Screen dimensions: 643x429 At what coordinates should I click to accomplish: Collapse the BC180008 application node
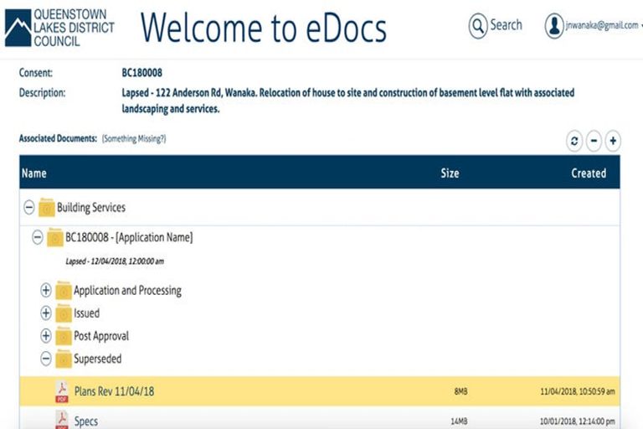click(38, 237)
